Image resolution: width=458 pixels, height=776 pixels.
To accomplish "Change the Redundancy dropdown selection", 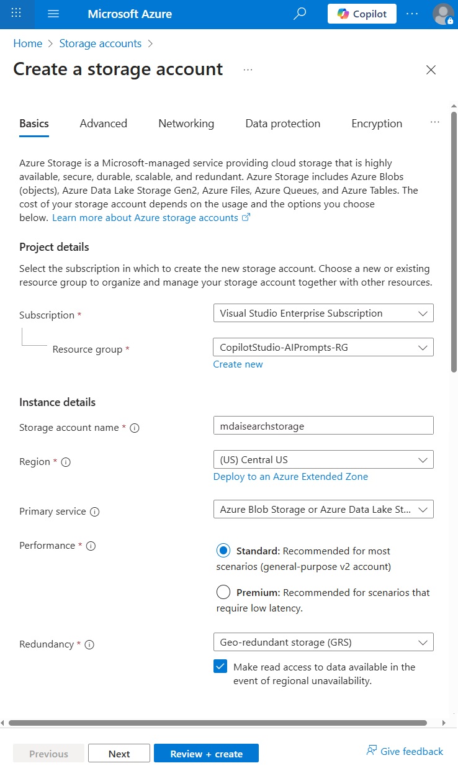I will [x=323, y=642].
